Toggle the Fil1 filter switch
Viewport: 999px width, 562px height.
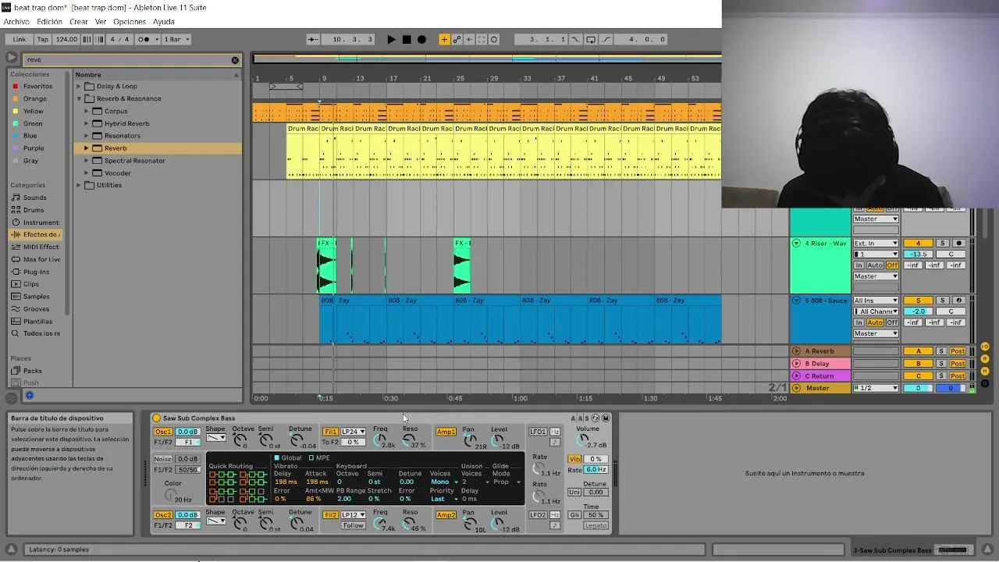(330, 432)
